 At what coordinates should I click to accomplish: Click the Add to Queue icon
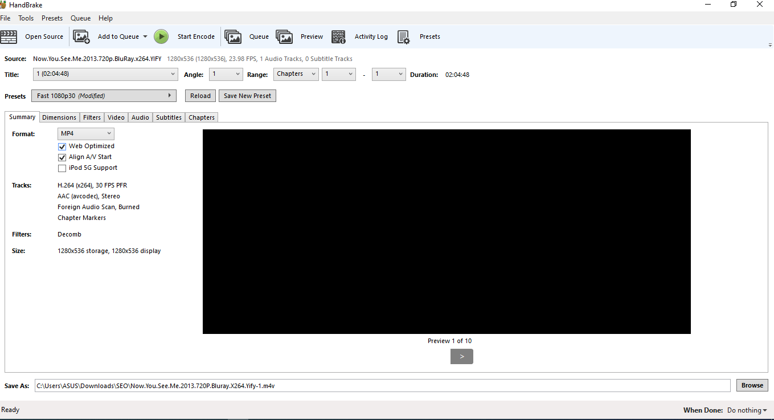point(81,36)
